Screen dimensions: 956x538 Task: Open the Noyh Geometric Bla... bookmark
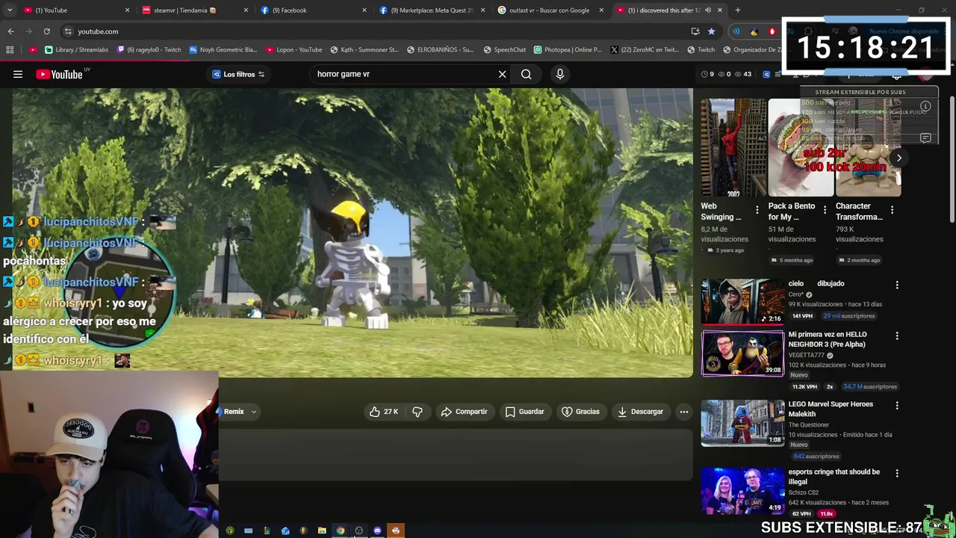pyautogui.click(x=223, y=50)
